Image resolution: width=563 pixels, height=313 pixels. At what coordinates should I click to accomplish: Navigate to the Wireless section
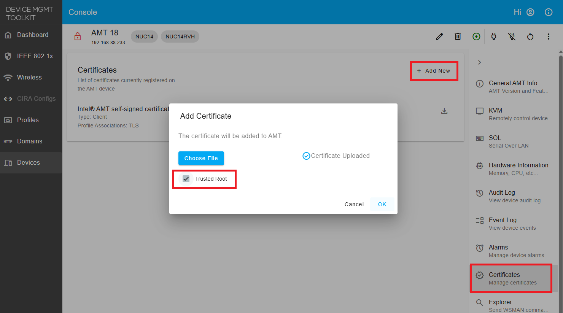[x=29, y=77]
